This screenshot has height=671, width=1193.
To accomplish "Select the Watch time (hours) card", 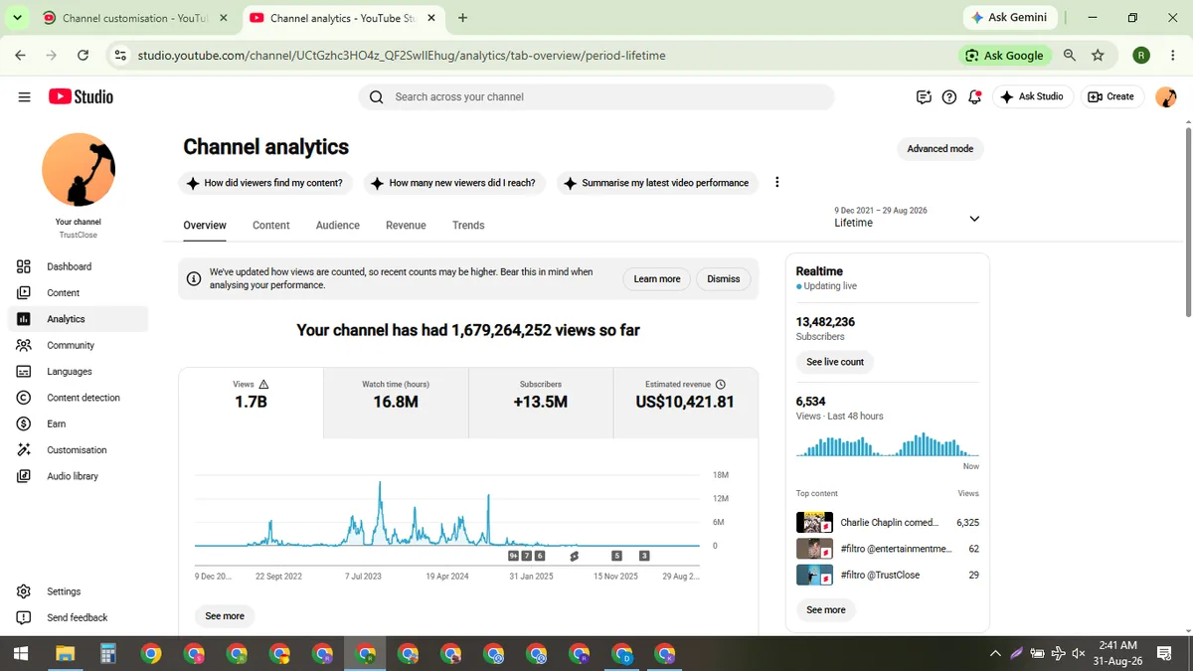I will click(x=396, y=403).
